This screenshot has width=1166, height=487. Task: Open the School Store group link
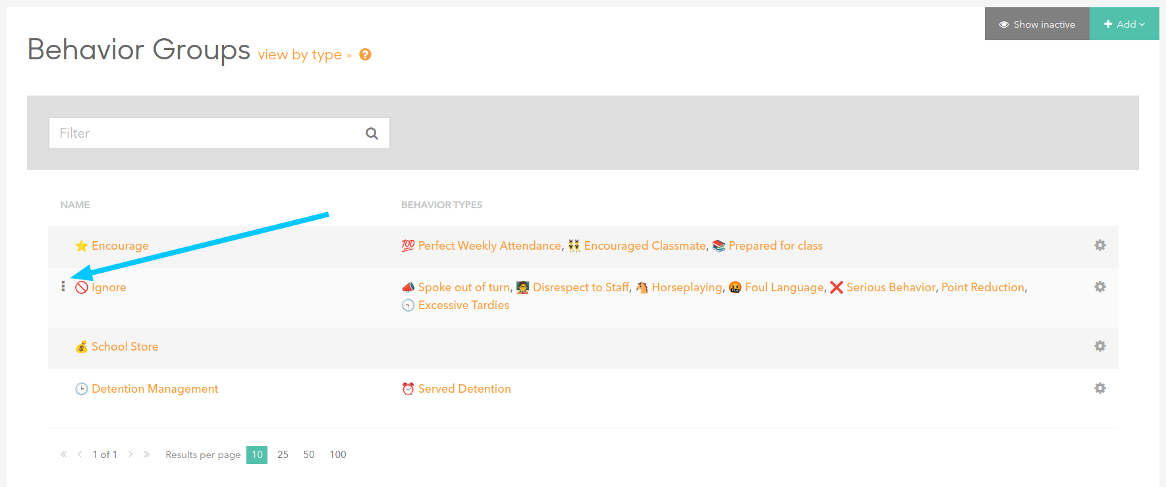(125, 347)
